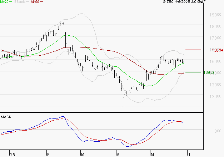Click the 19000 price axis label
Screen dimensions: 224x157
pyautogui.click(x=214, y=15)
